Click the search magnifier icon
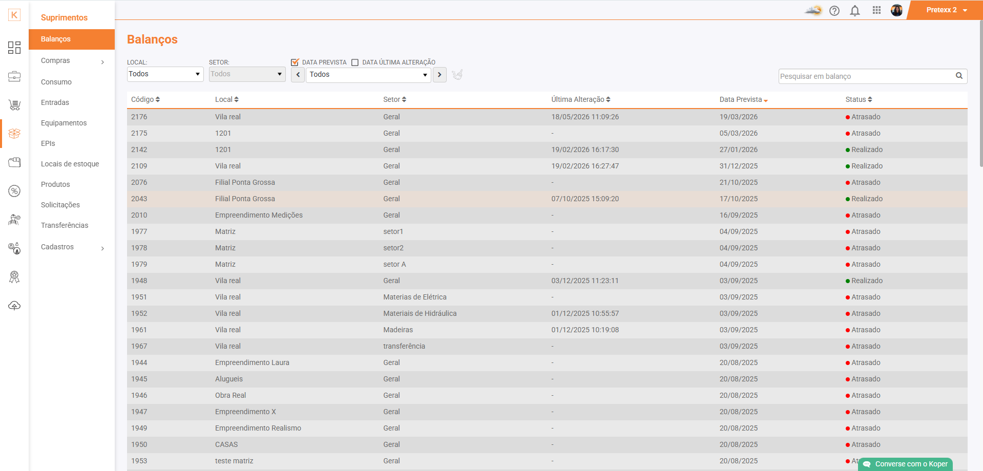983x471 pixels. pos(959,76)
